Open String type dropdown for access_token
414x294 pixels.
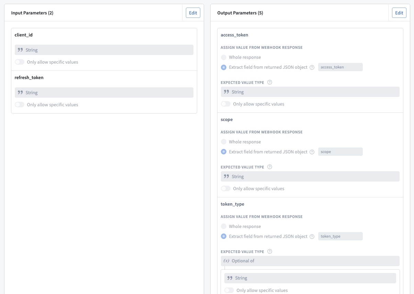pyautogui.click(x=310, y=92)
